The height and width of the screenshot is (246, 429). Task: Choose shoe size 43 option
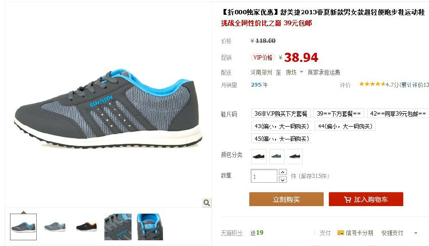point(282,126)
